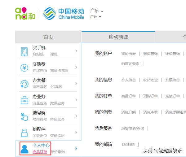Click the 合约机 sub-link
The height and width of the screenshot is (157, 186).
[38, 54]
